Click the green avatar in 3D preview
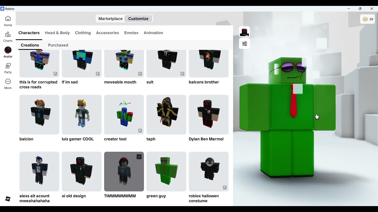Image resolution: width=378 pixels, height=212 pixels. pos(287,118)
